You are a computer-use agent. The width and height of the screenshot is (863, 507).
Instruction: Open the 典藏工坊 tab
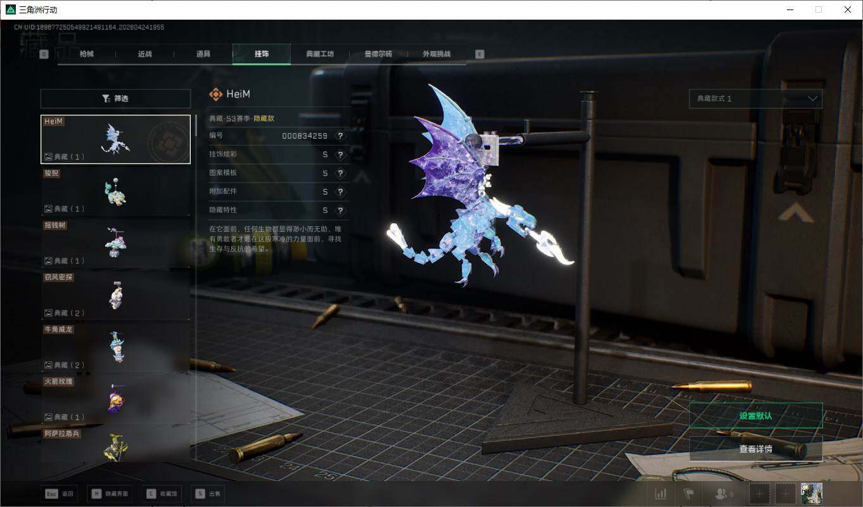(x=320, y=54)
